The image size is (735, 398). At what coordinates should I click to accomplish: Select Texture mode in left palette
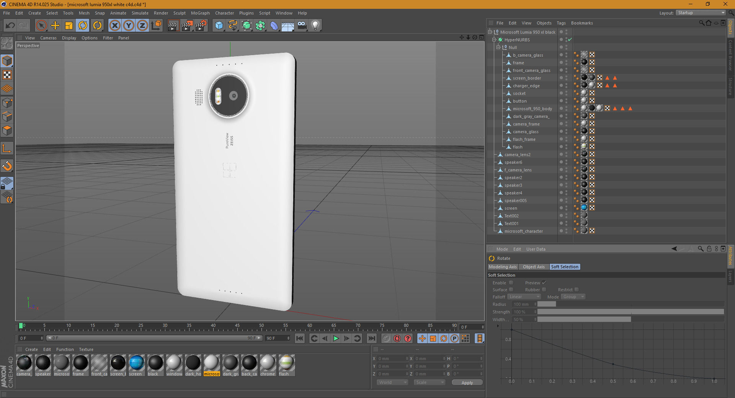tap(7, 75)
